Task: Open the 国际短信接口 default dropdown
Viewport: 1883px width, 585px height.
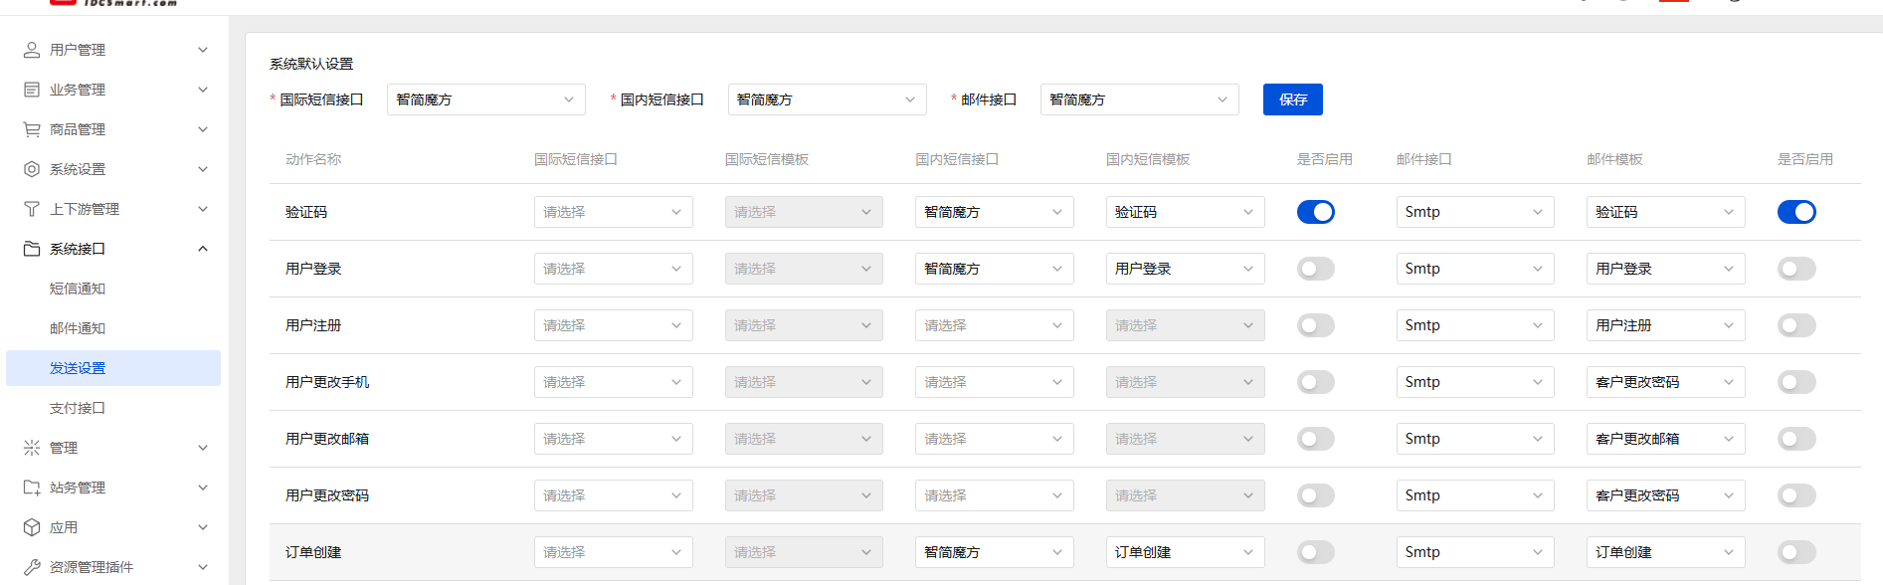Action: 486,99
